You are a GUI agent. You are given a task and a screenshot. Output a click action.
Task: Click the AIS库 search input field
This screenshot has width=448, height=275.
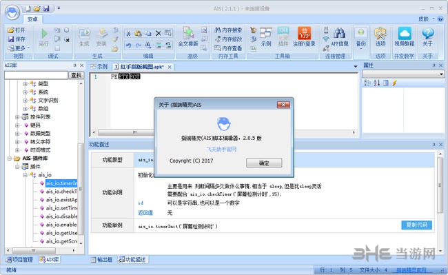[x=36, y=75]
